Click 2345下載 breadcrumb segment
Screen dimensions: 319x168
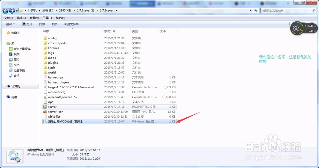[x=65, y=11]
